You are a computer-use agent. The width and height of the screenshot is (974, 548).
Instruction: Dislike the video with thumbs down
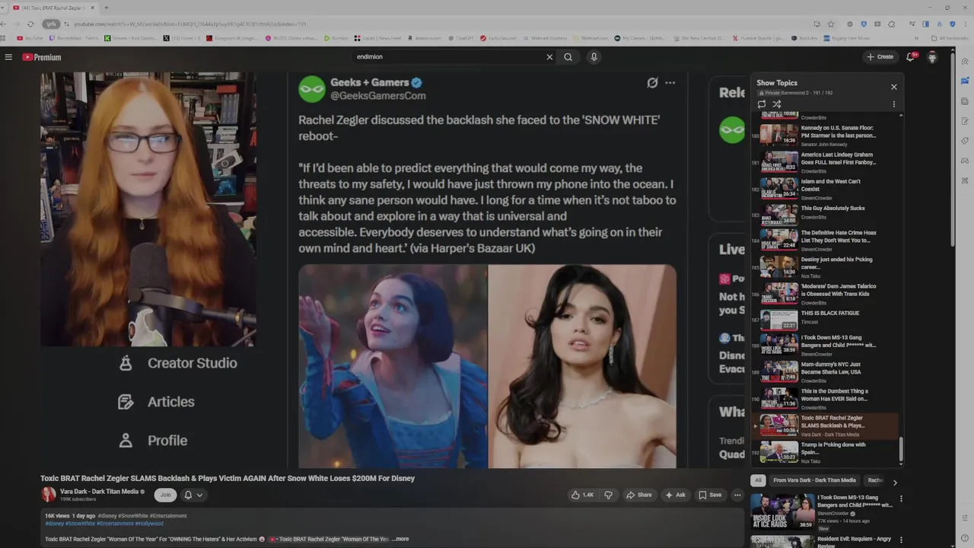click(608, 495)
